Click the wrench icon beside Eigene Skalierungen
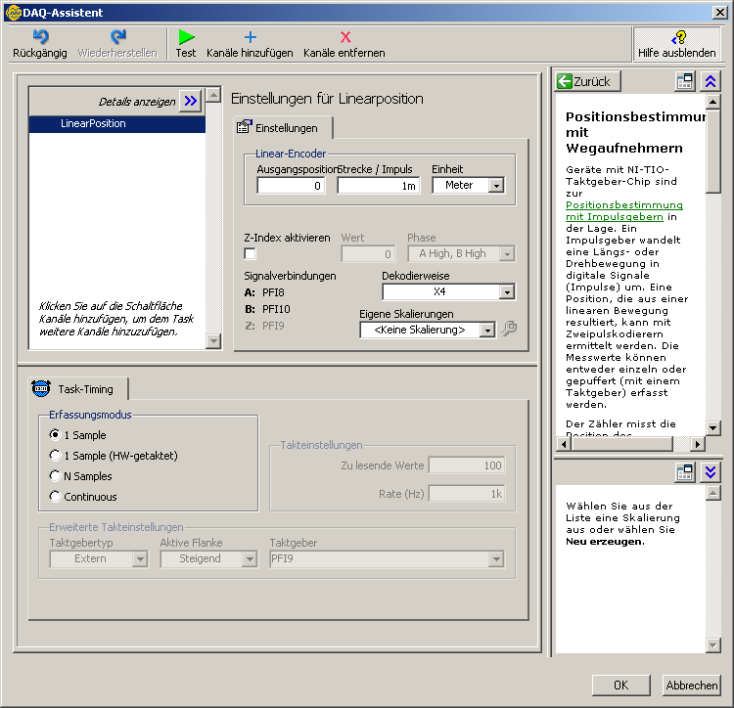The height and width of the screenshot is (708, 734). pos(509,329)
